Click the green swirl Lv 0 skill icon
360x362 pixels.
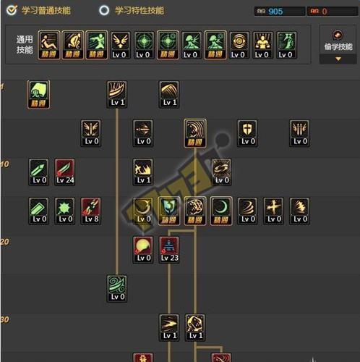pos(117,289)
